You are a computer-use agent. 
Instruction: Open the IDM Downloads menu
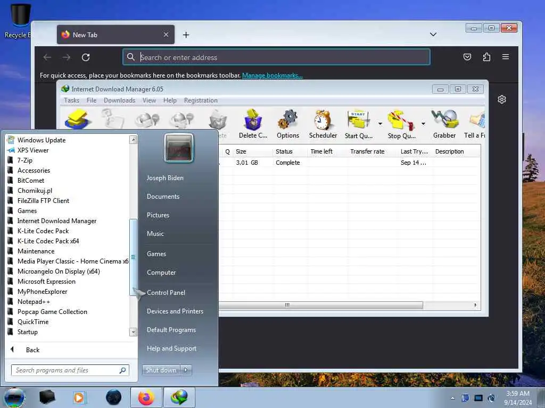pyautogui.click(x=119, y=100)
